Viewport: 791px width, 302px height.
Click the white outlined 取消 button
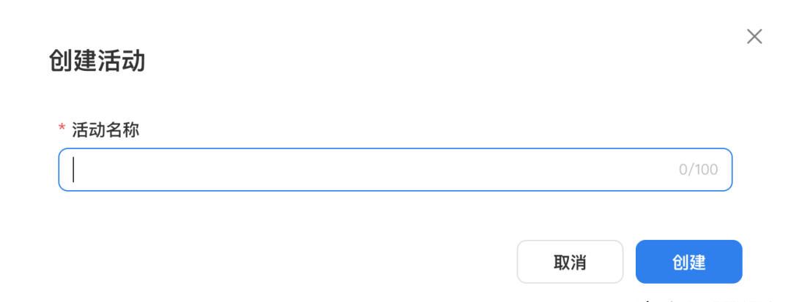(x=570, y=262)
